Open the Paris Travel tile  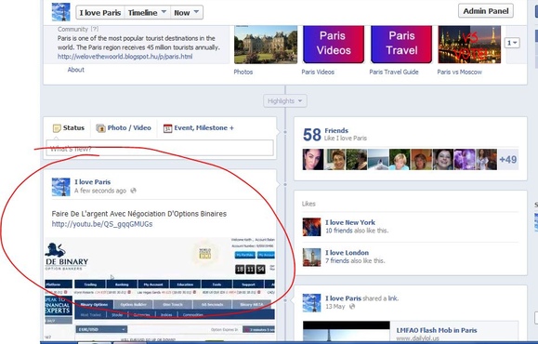point(401,45)
